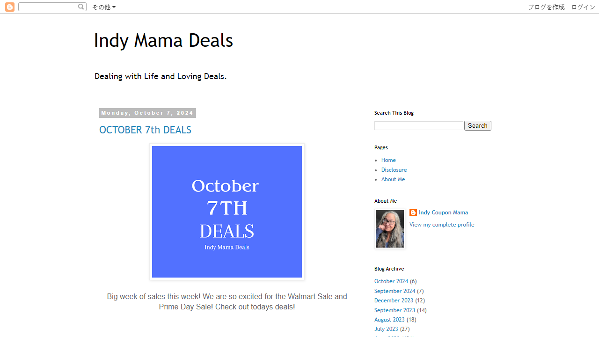Open the その他 dropdown in the navbar
This screenshot has height=337, width=599.
click(x=103, y=7)
